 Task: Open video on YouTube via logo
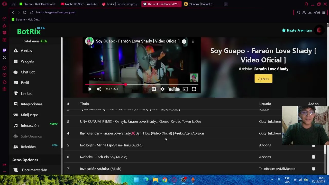[174, 89]
